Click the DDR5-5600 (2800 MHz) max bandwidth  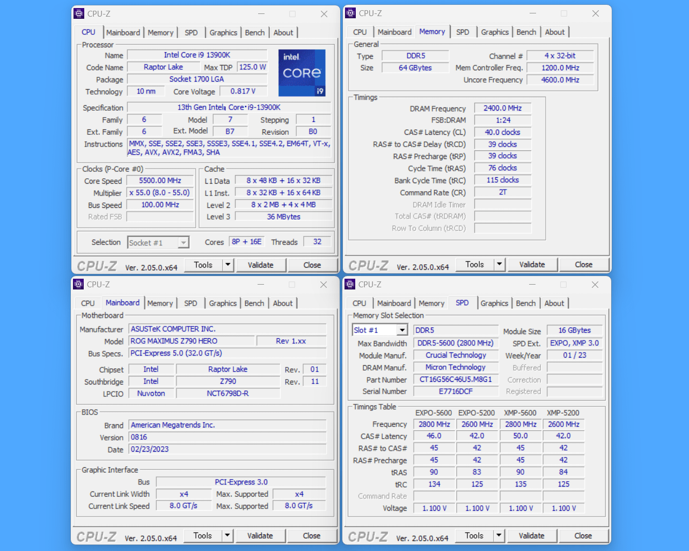[456, 343]
